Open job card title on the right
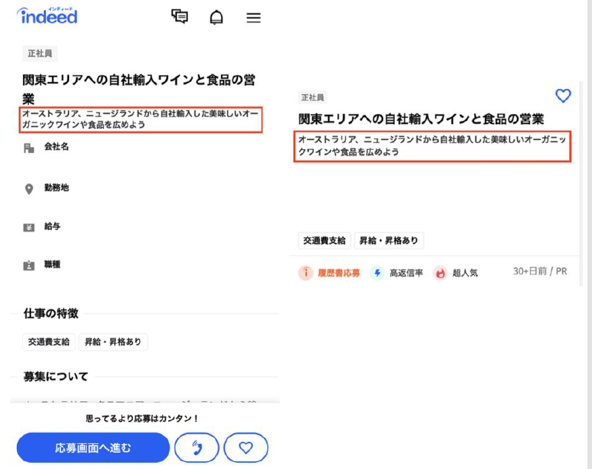The height and width of the screenshot is (469, 592). pos(421,119)
